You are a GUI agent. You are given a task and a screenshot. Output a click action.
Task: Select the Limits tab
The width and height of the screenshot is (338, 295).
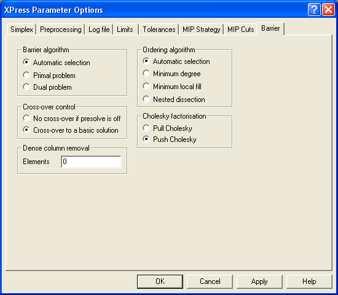click(x=125, y=29)
